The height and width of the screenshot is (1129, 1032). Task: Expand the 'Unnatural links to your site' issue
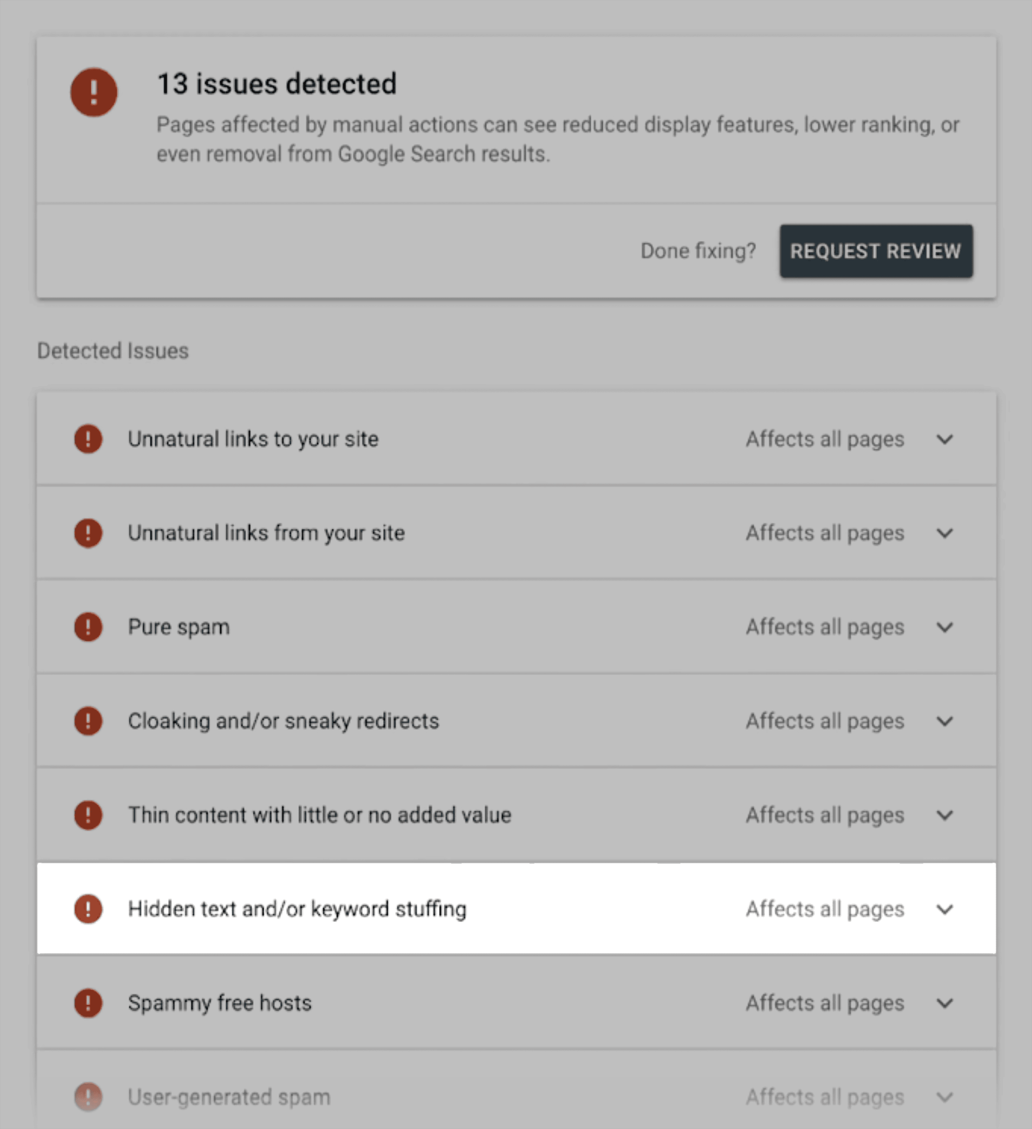pos(945,440)
